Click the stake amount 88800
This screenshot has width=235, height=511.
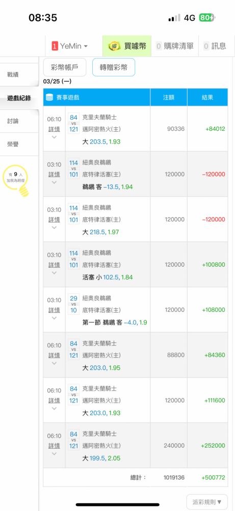point(176,356)
